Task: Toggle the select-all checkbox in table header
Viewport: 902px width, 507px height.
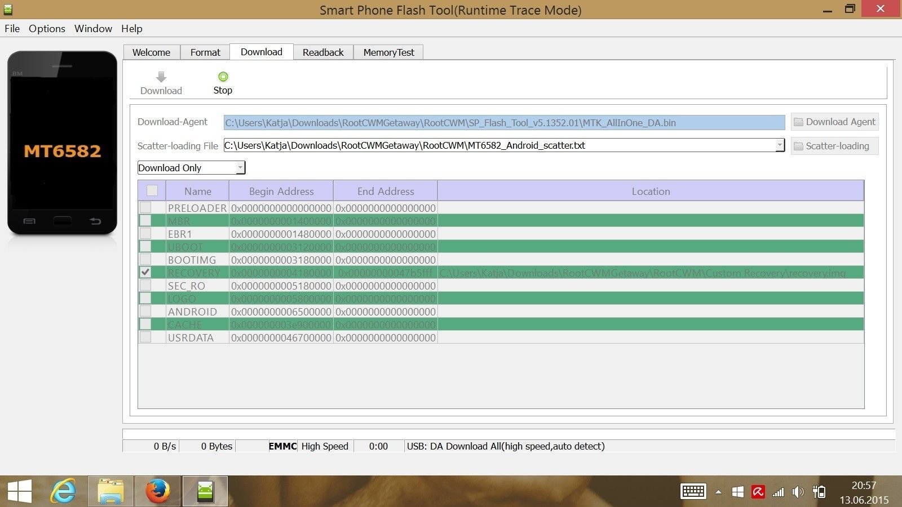Action: coord(152,190)
